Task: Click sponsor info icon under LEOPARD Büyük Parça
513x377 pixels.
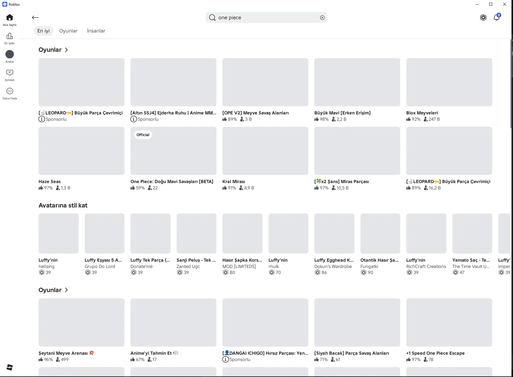Action: (42, 119)
